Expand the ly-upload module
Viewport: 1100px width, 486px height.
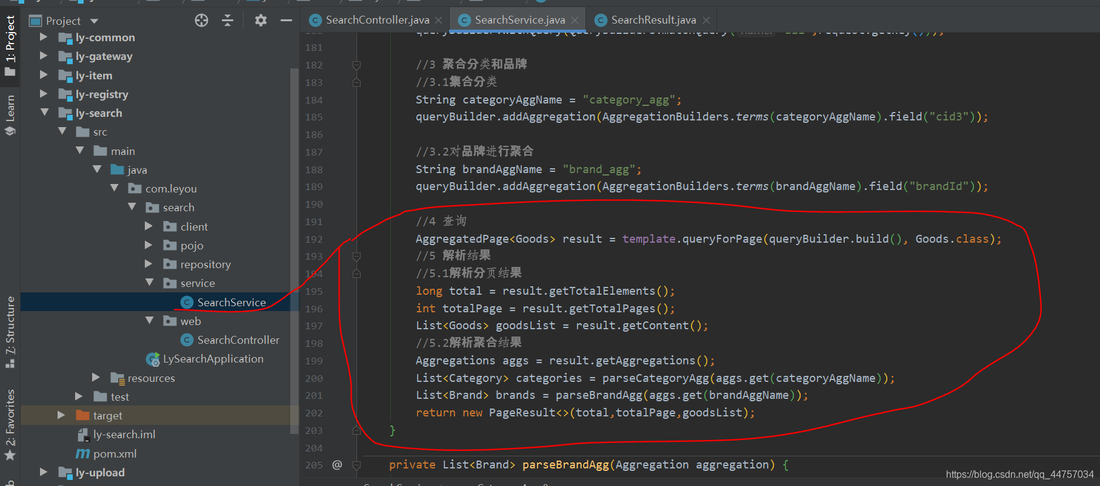point(43,472)
